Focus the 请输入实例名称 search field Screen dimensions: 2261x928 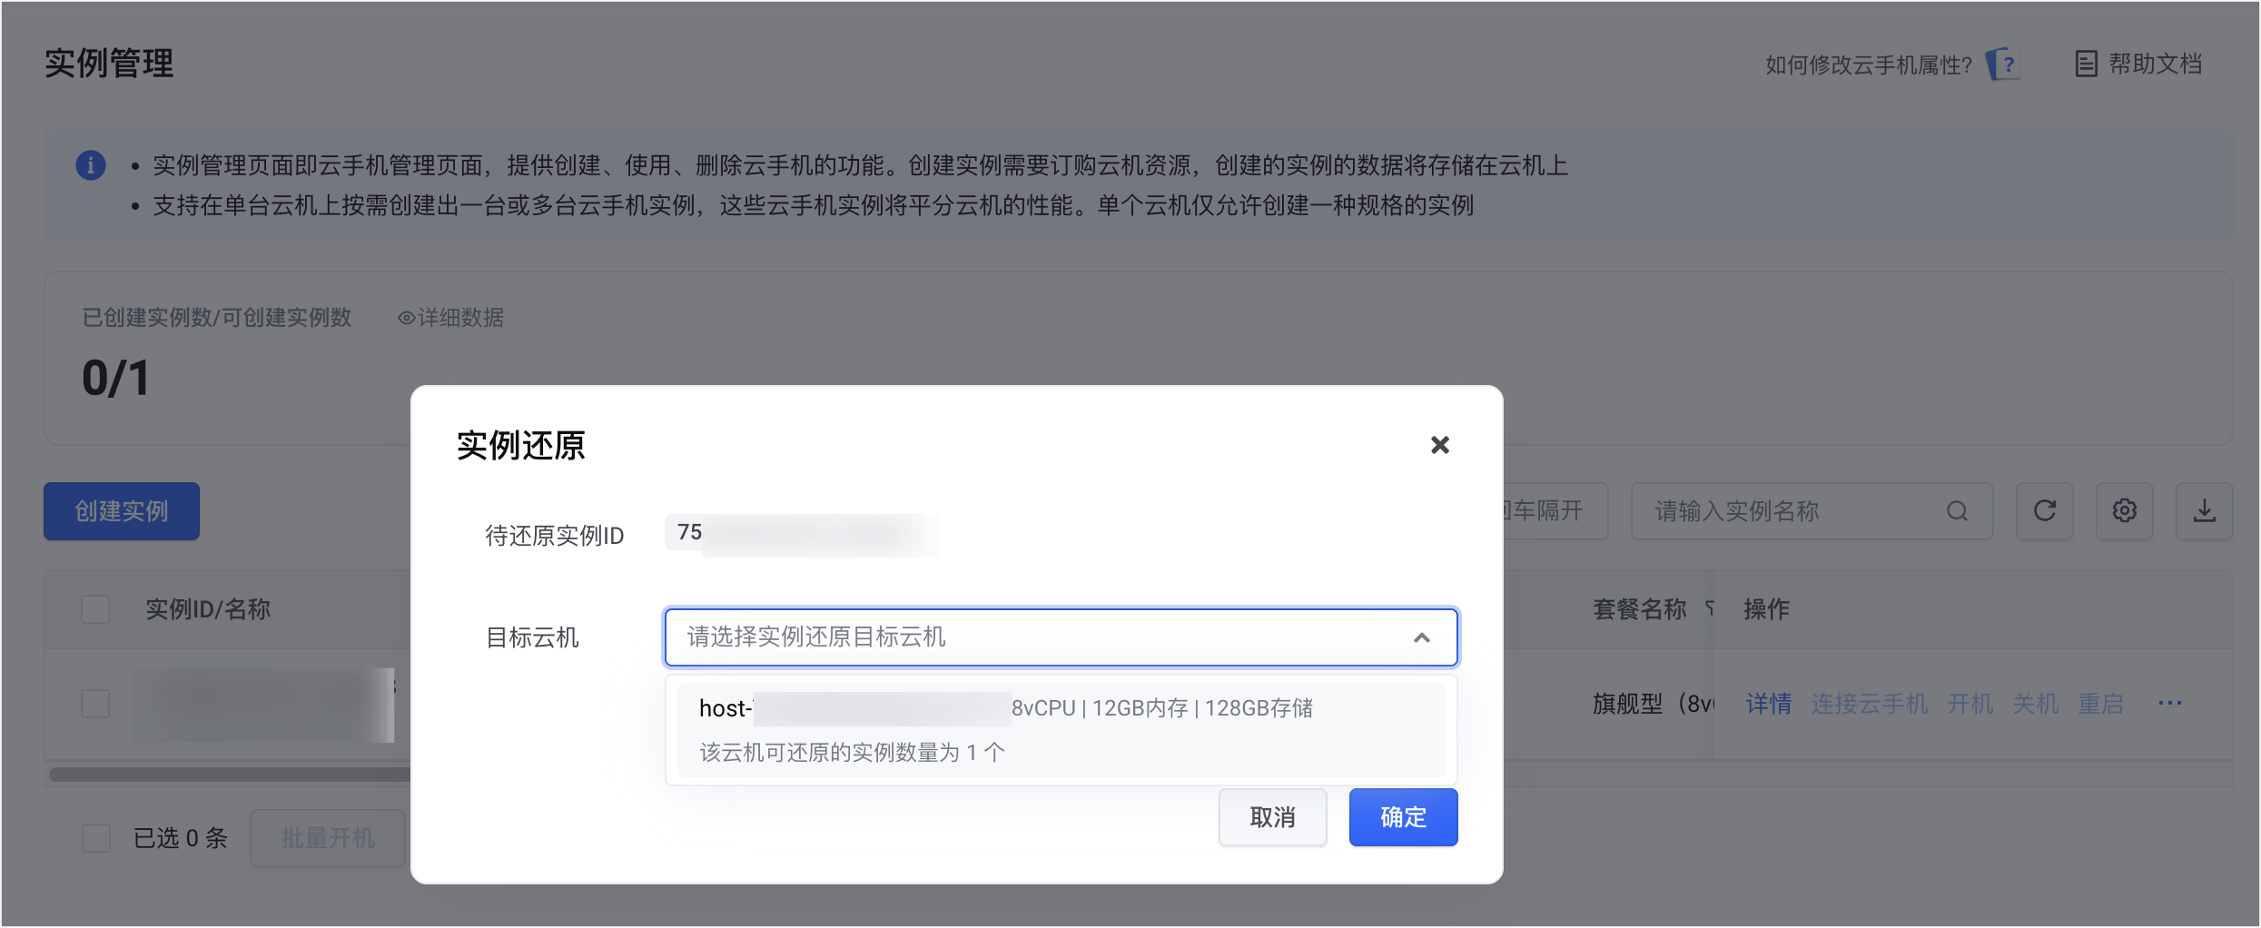[1793, 511]
